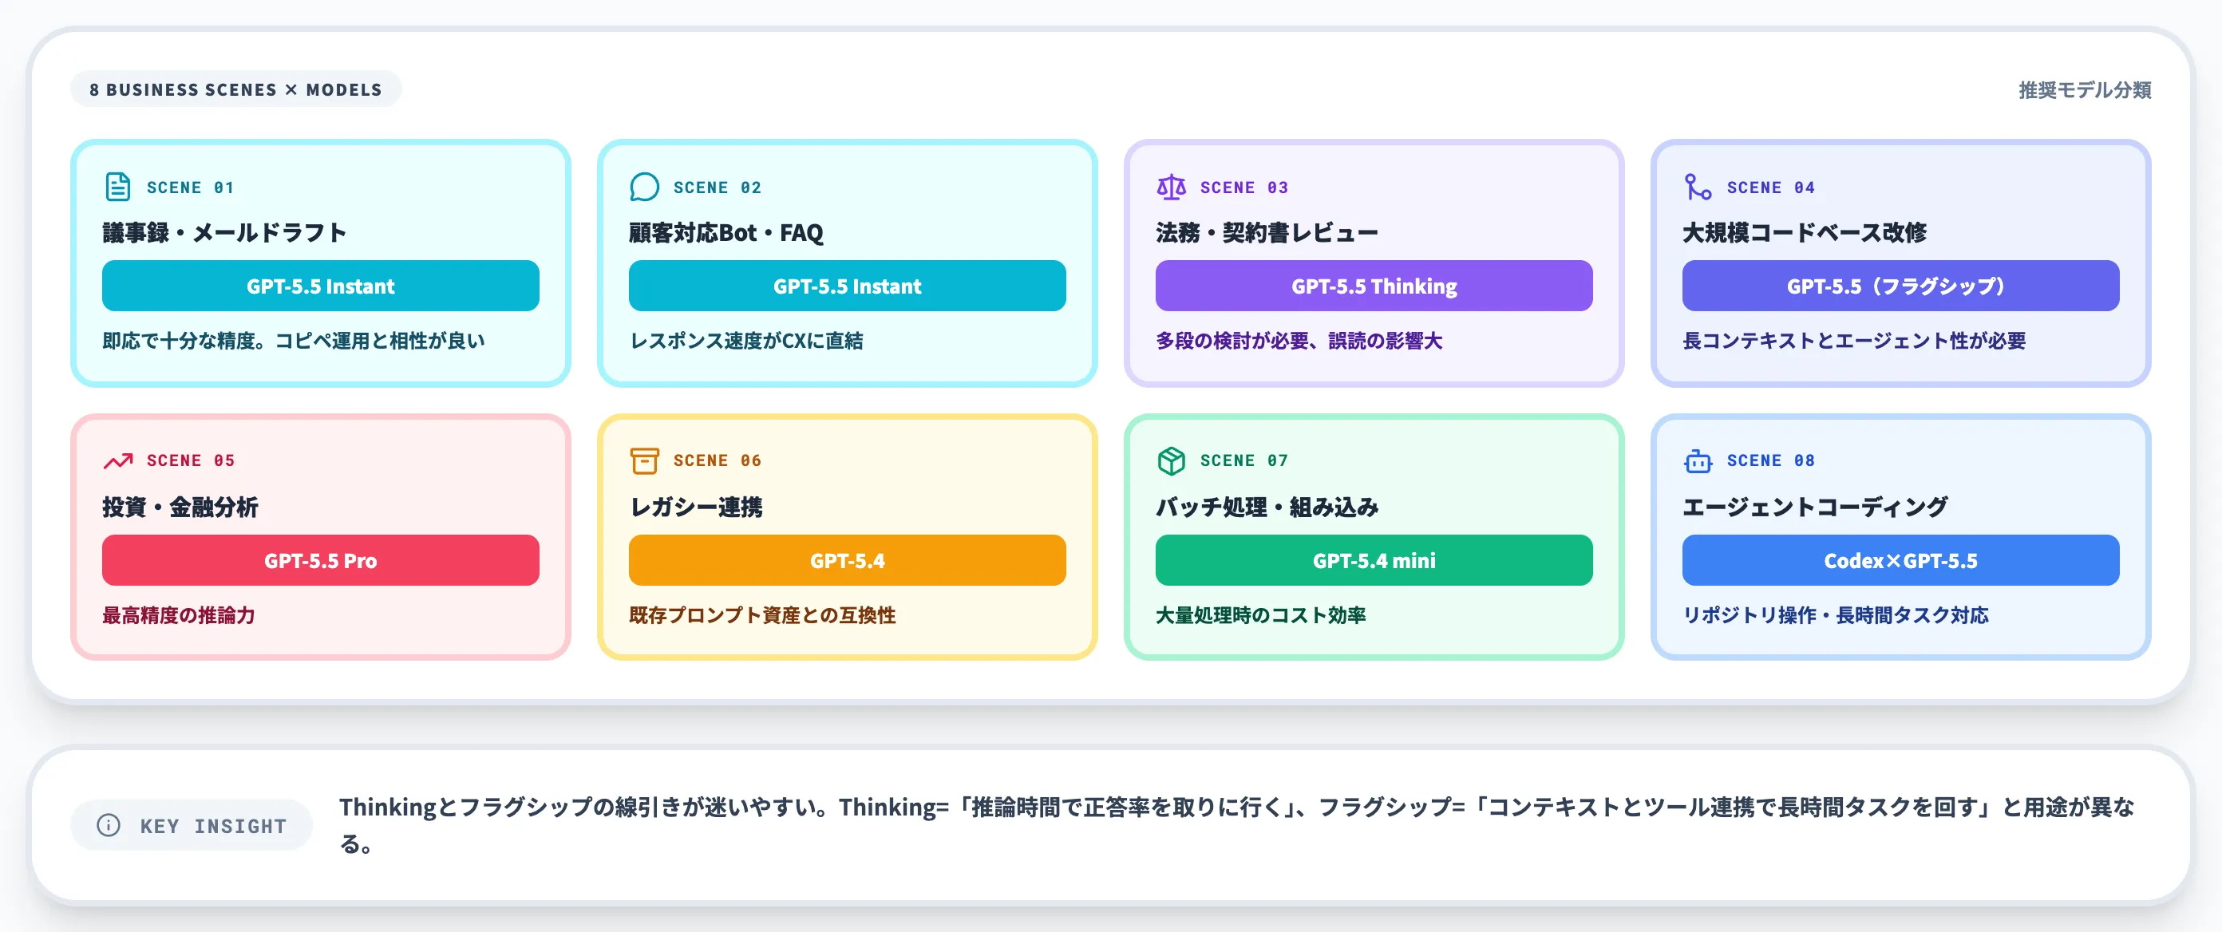2222x932 pixels.
Task: Click the SCENE 04 label
Action: (x=1771, y=187)
